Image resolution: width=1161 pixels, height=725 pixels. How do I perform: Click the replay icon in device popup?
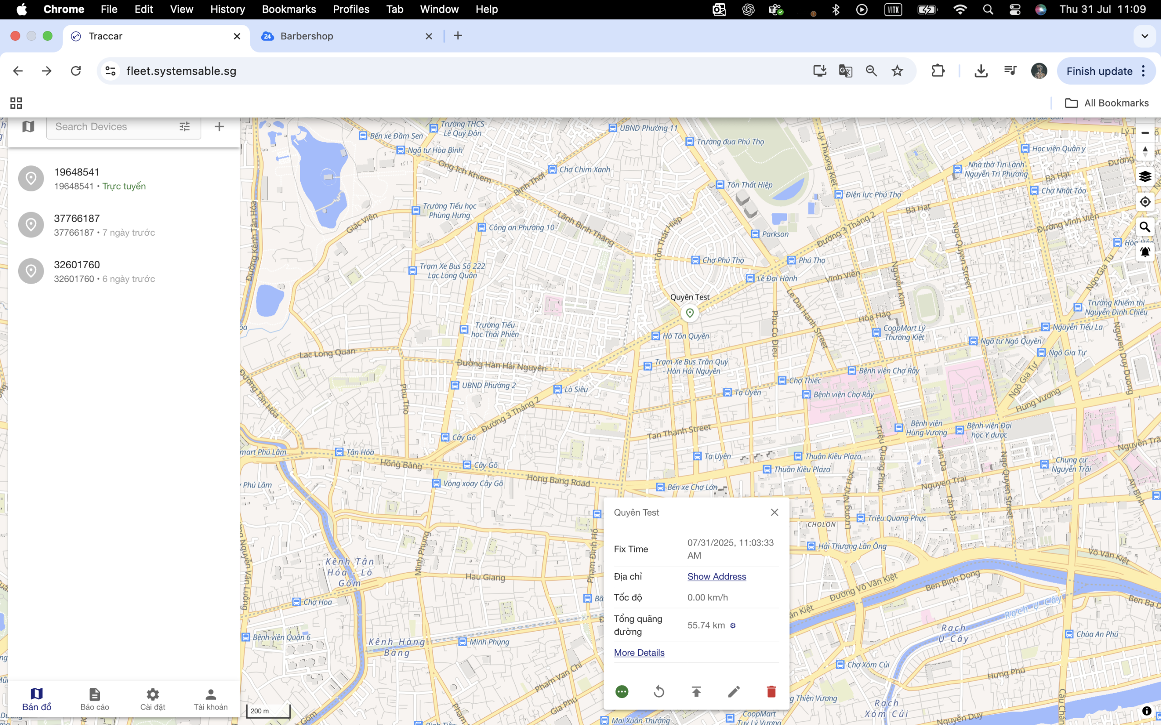coord(659,691)
